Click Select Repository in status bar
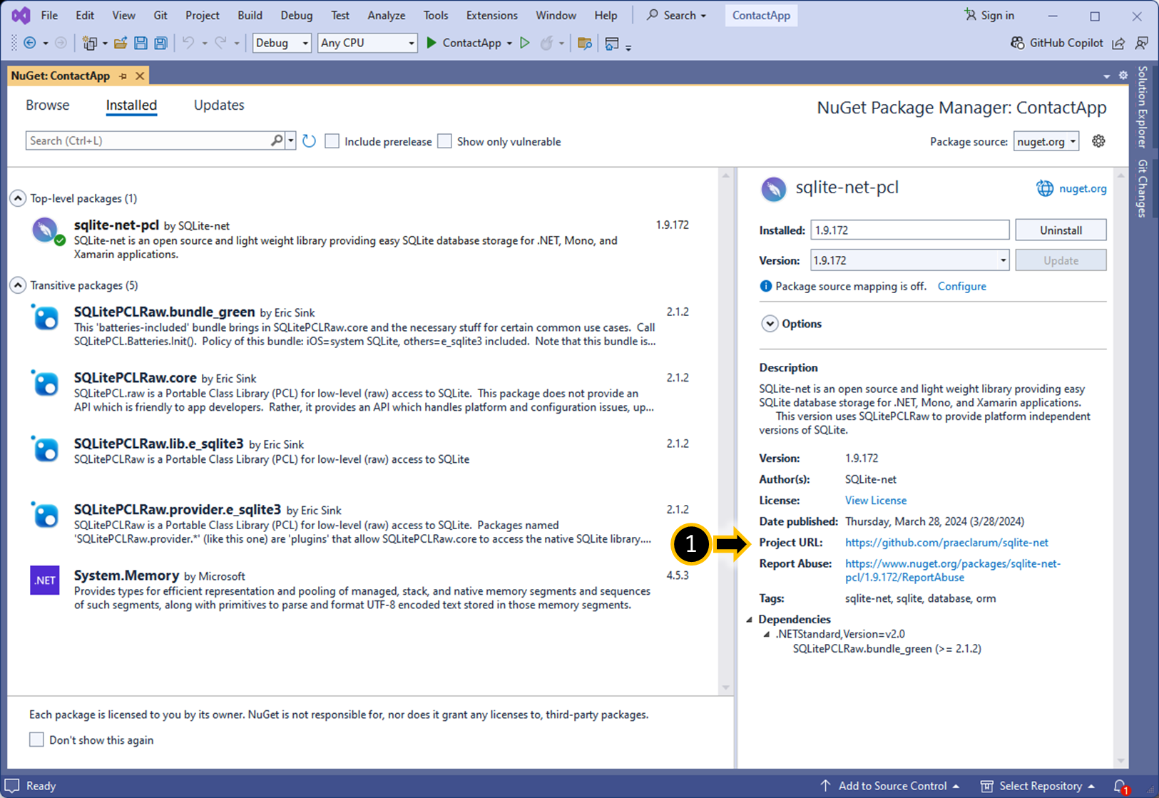 click(1038, 786)
